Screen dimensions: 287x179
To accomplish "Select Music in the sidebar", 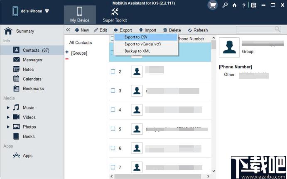I will (x=28, y=108).
